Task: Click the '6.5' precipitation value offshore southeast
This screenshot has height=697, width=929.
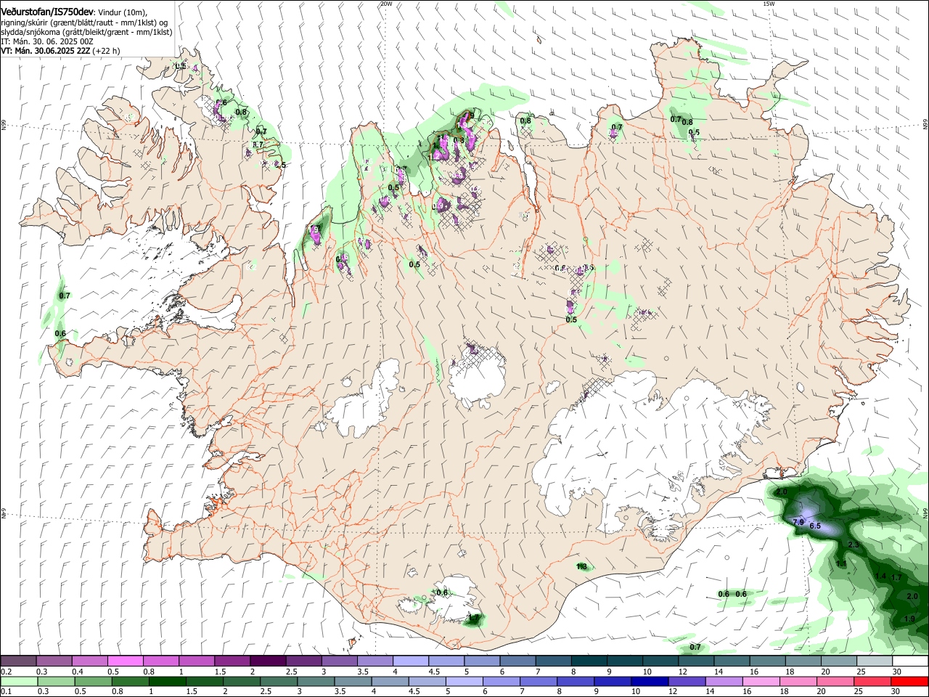Action: click(x=814, y=526)
